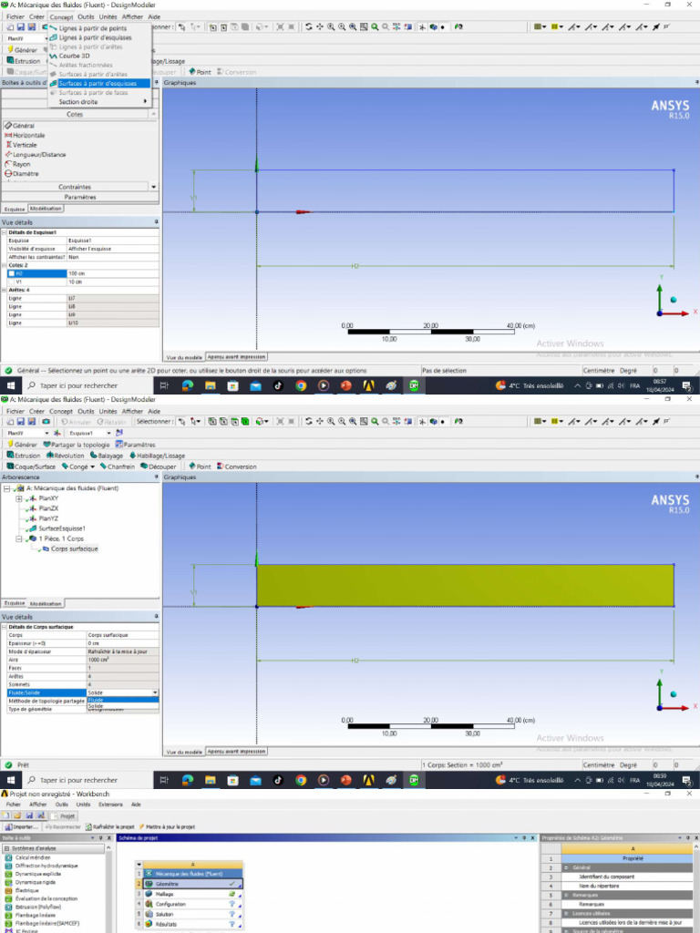Select the Horizontale dimension tool

28,135
